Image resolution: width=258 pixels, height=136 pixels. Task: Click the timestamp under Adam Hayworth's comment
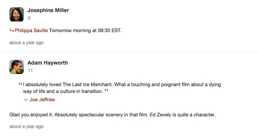point(26,127)
